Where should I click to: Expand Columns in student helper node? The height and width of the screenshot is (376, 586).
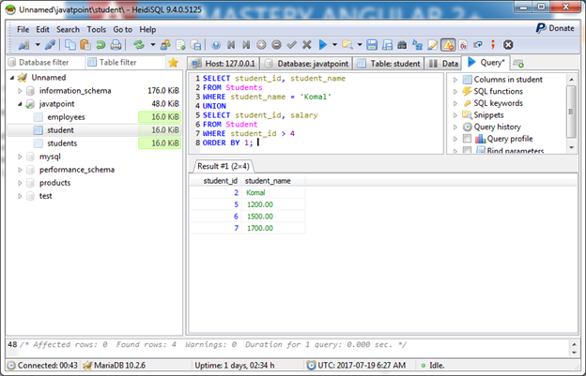point(455,80)
